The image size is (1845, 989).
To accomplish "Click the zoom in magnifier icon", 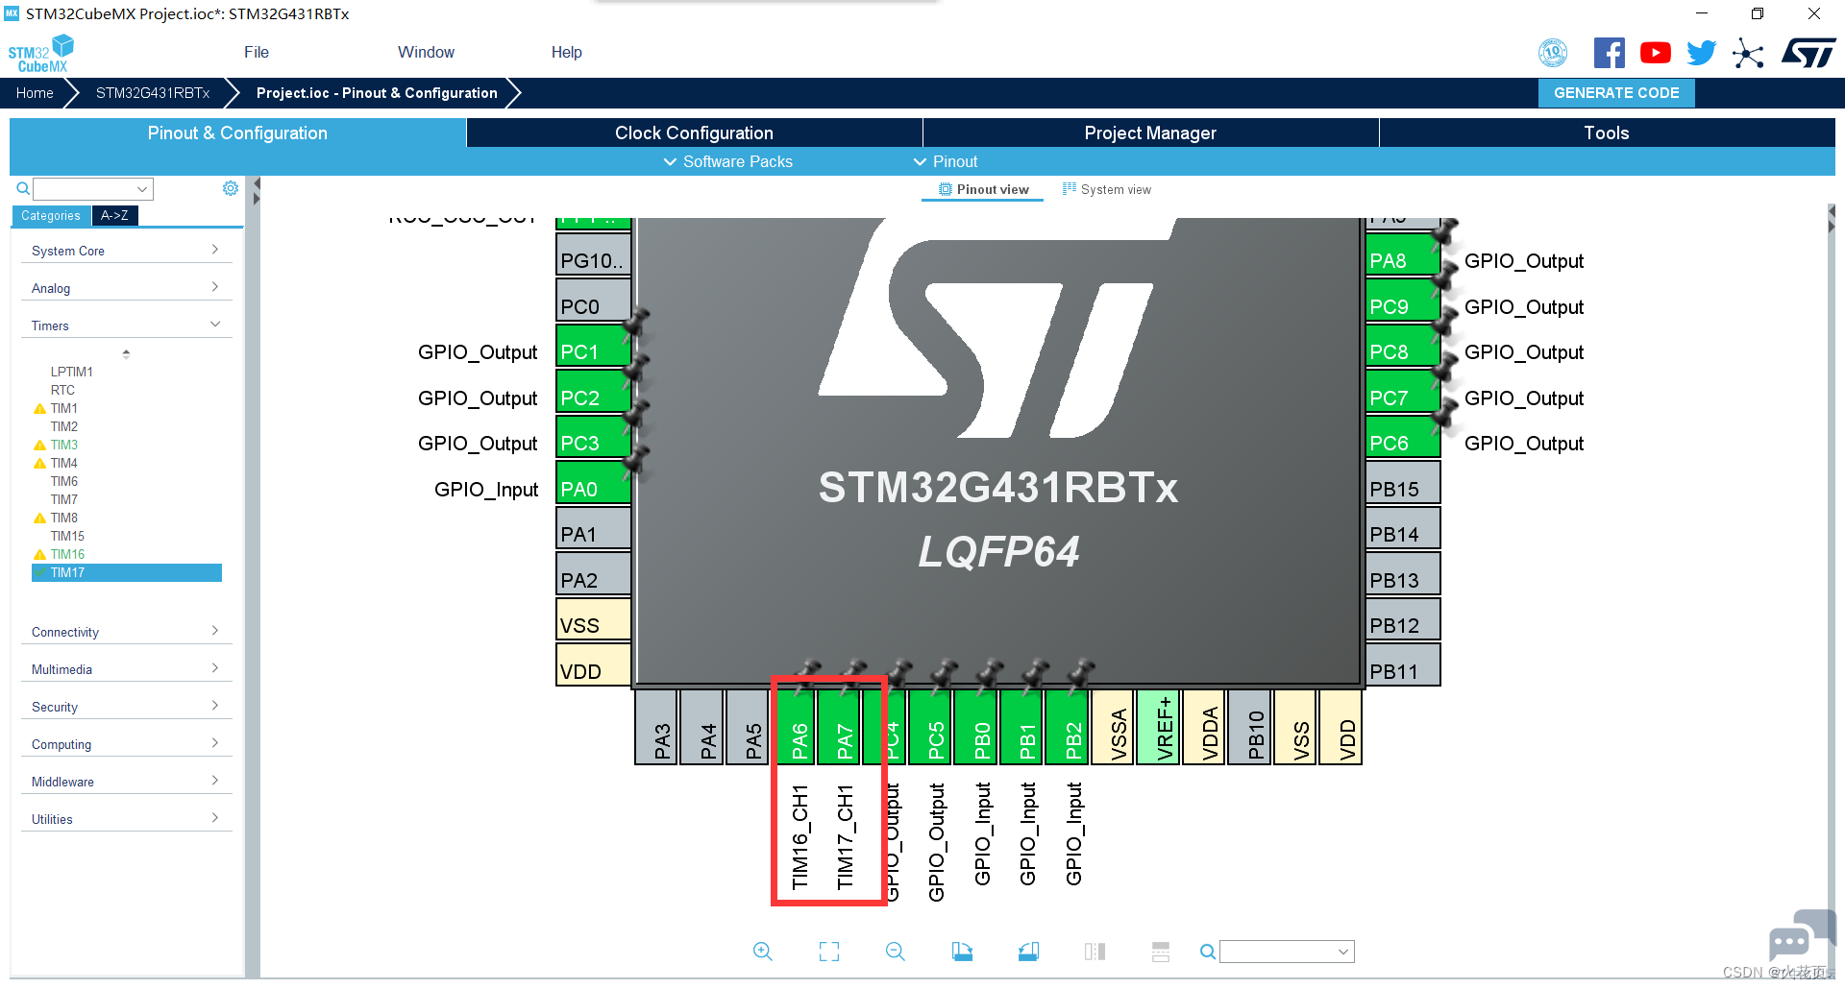I will point(763,952).
